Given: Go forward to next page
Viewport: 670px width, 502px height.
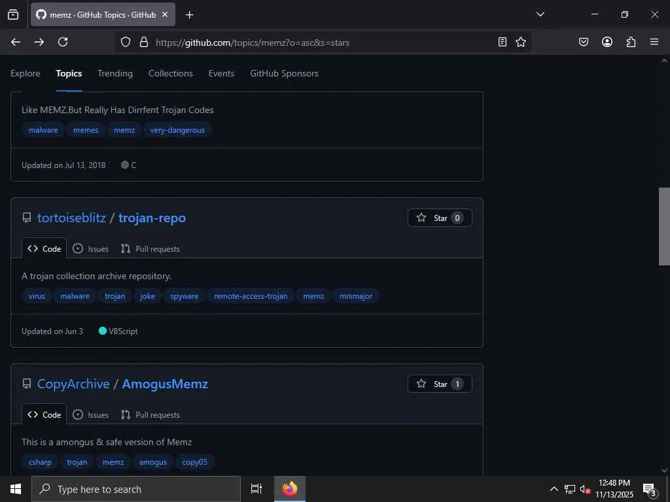Looking at the screenshot, I should [x=39, y=42].
